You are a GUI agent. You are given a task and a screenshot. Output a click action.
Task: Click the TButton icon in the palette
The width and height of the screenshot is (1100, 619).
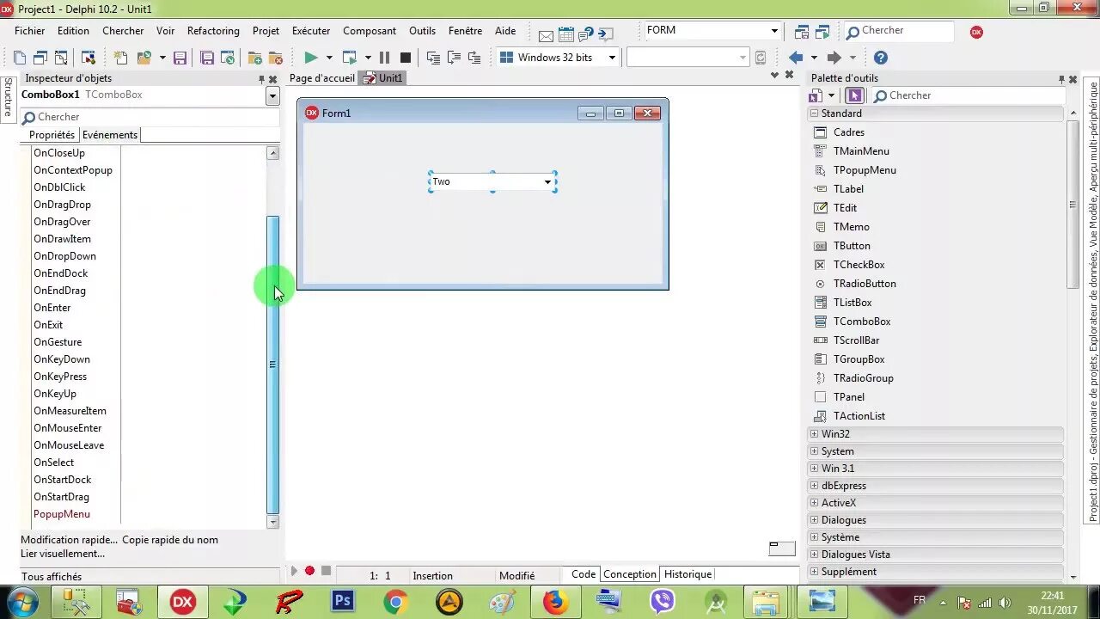pyautogui.click(x=820, y=246)
